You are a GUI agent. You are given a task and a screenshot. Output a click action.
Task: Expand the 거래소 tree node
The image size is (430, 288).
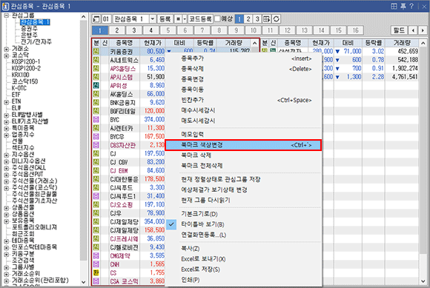(x=7, y=49)
